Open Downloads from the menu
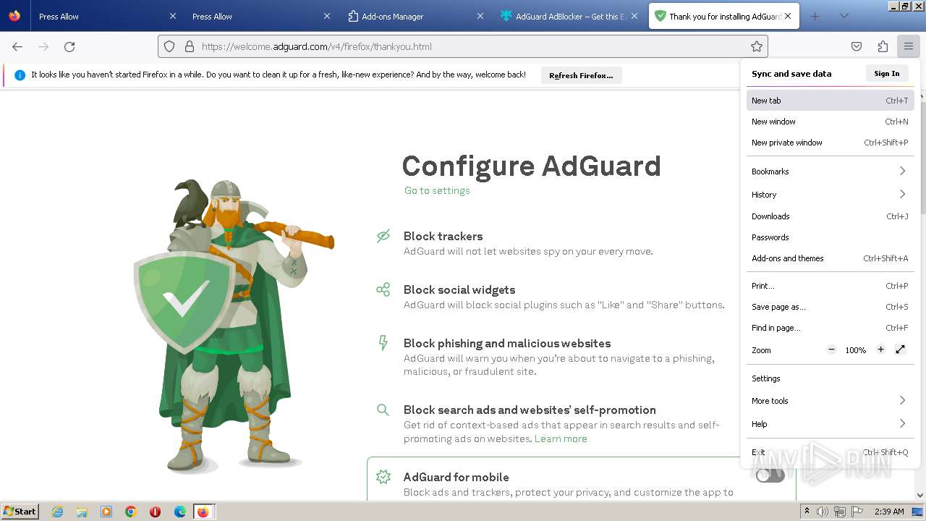Image resolution: width=926 pixels, height=521 pixels. [x=830, y=216]
